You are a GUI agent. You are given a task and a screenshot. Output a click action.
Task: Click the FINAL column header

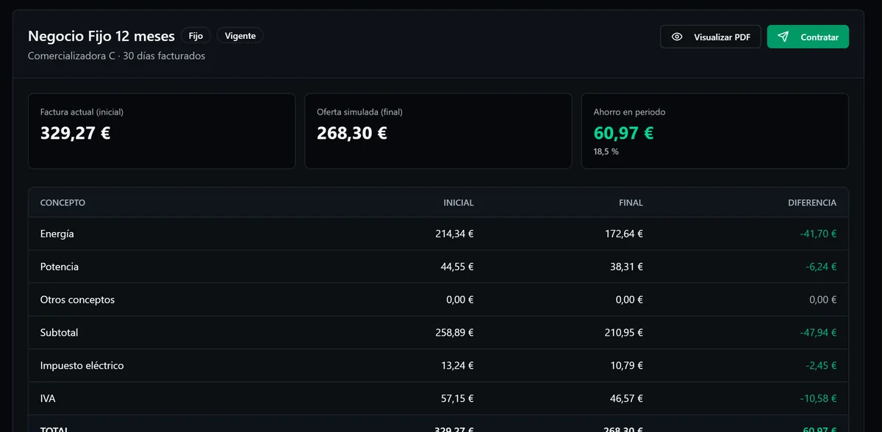tap(631, 203)
